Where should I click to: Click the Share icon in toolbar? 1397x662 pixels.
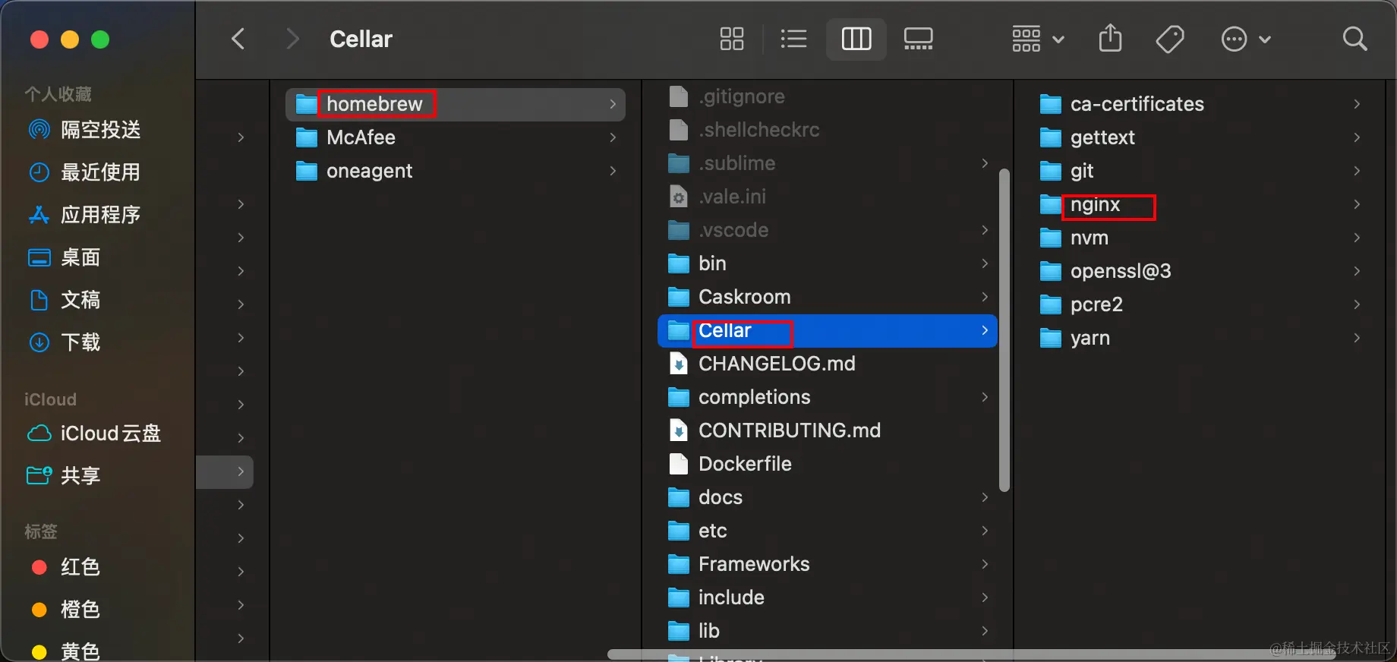click(x=1110, y=39)
